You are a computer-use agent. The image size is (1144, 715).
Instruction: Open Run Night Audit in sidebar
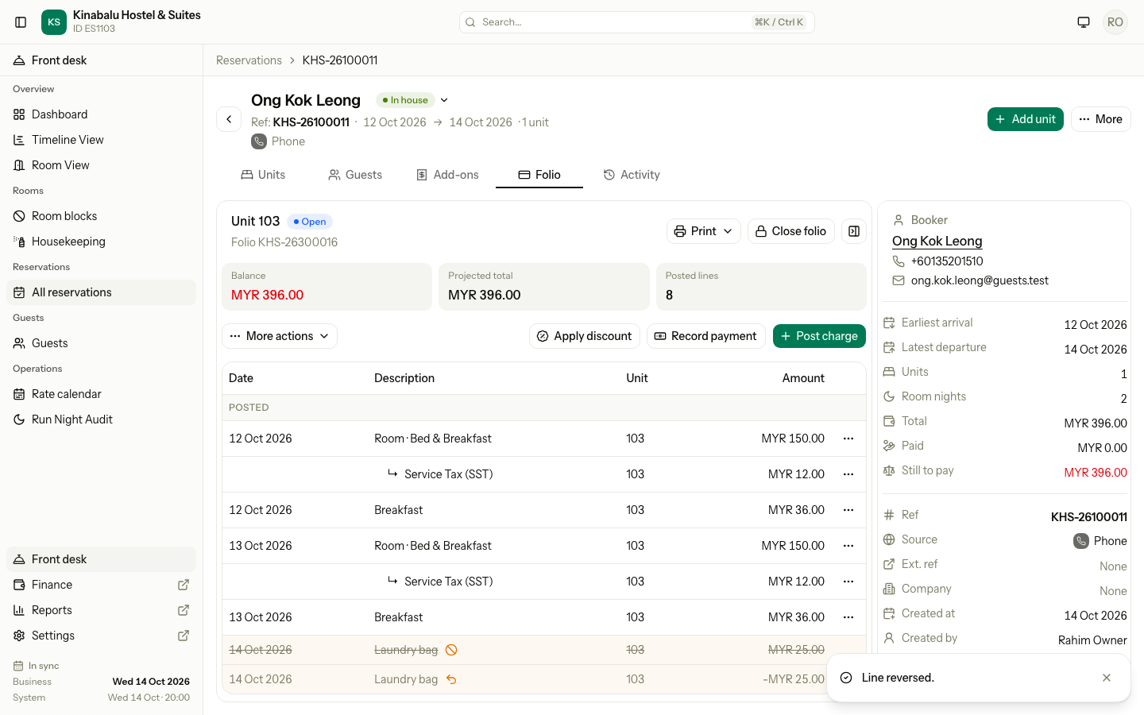coord(102,419)
